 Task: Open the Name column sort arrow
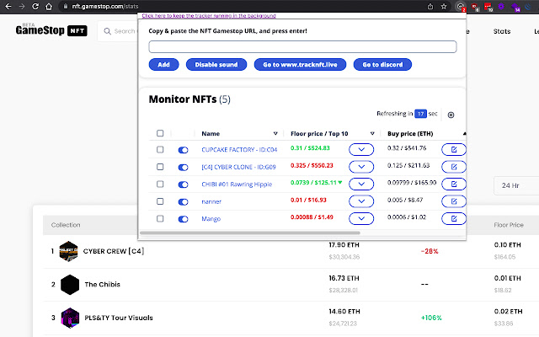pyautogui.click(x=275, y=133)
